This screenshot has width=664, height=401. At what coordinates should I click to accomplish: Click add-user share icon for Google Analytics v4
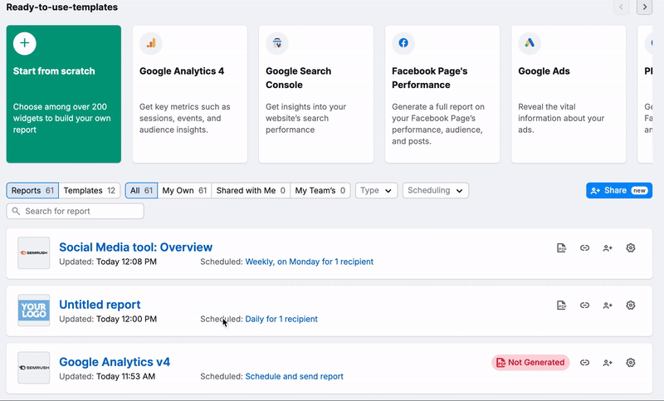[x=608, y=363]
